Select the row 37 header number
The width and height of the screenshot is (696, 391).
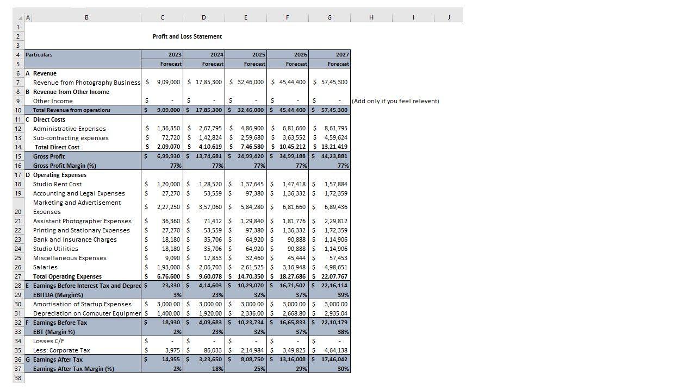(x=18, y=369)
